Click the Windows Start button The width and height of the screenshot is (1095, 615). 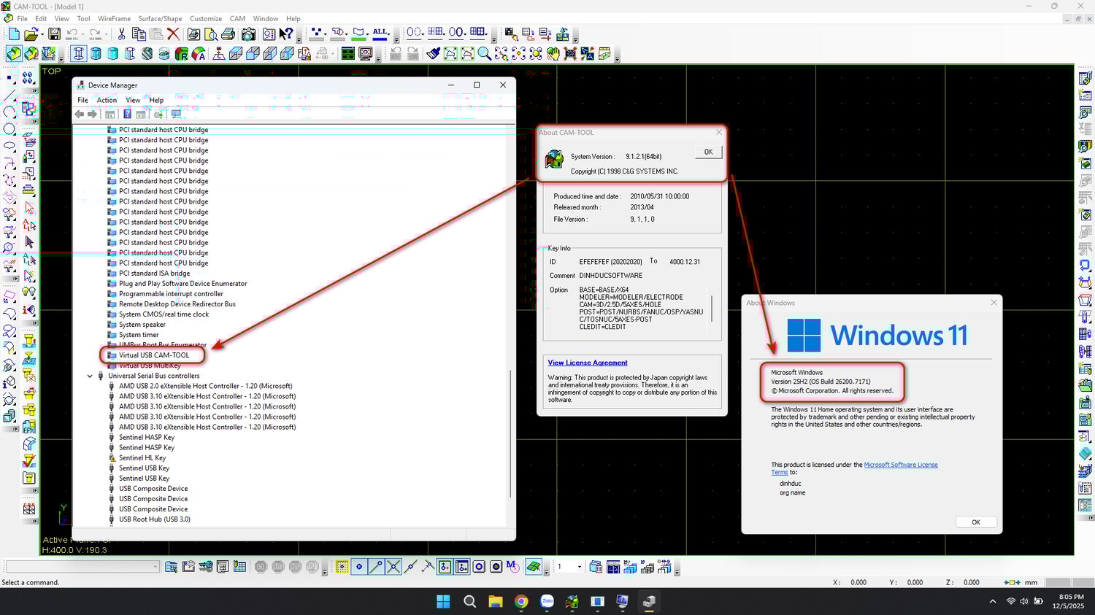coord(443,601)
